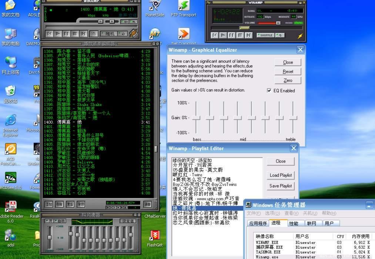Skip to next track in right Winamp player
The image size is (375, 259).
(x=249, y=35)
